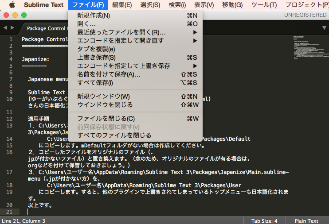Select ファイルを閉じる(C) menu entry
Screen dimensions: 329x224
(135, 119)
